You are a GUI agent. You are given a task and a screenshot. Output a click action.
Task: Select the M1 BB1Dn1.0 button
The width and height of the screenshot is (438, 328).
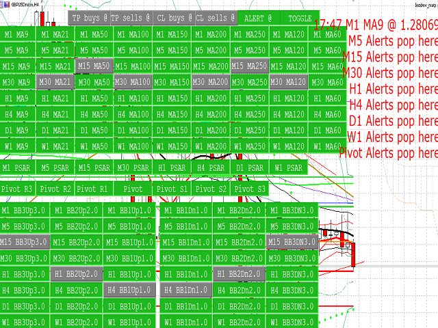(185, 210)
